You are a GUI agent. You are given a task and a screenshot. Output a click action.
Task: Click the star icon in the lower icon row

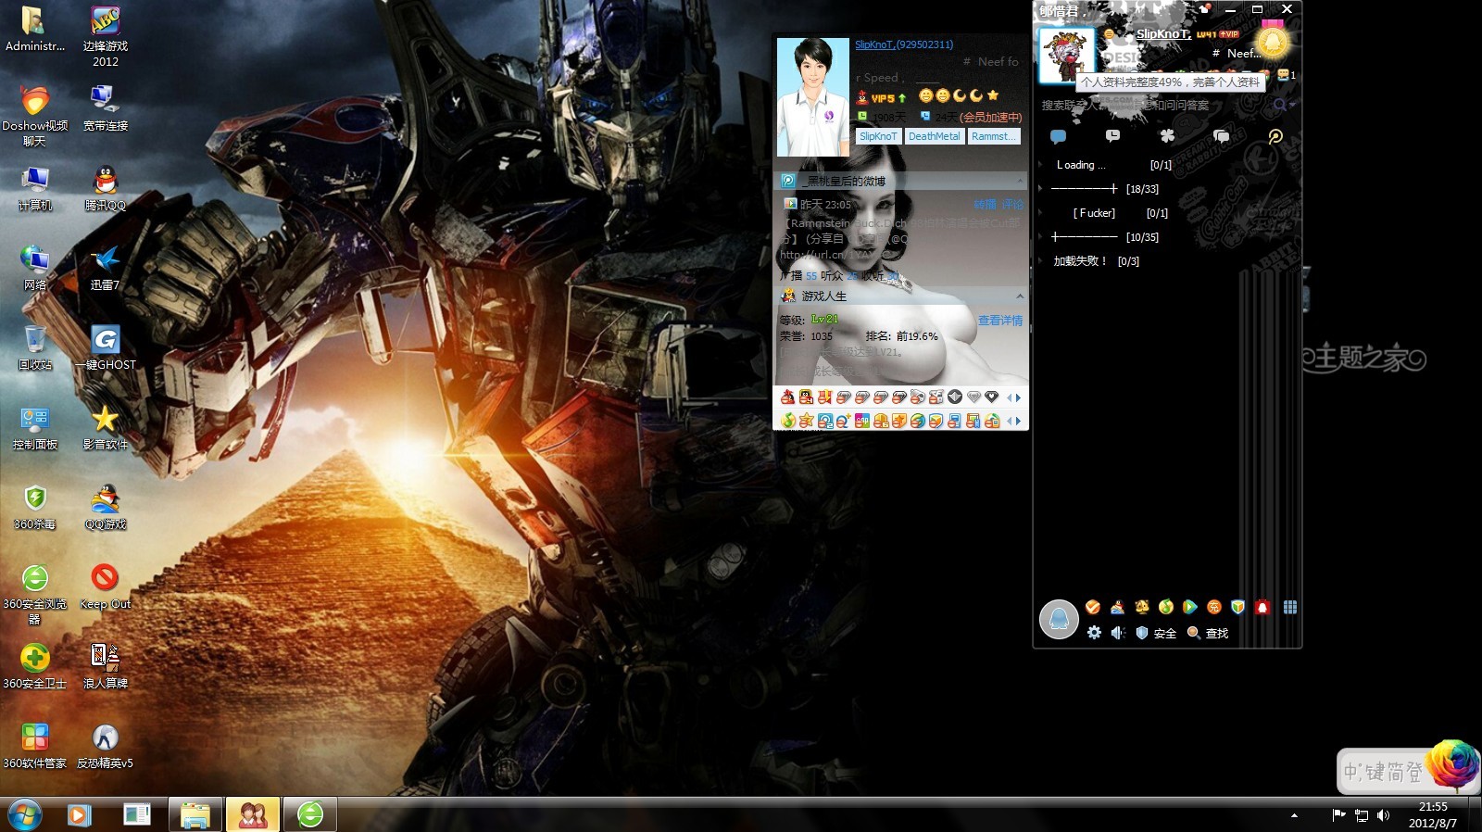tap(806, 421)
